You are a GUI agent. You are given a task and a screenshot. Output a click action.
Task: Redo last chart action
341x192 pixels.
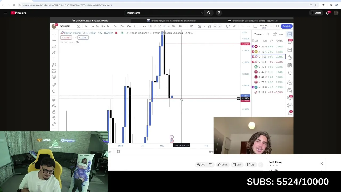249,26
